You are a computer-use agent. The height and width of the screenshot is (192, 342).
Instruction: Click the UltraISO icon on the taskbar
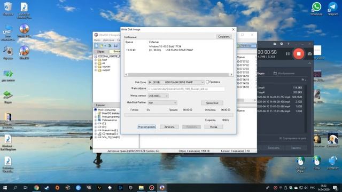(x=162, y=188)
